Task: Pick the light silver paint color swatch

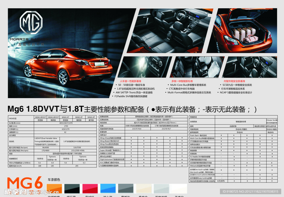Action: point(161,189)
